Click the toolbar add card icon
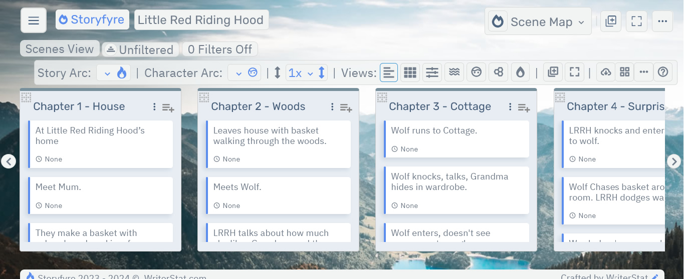 (553, 72)
